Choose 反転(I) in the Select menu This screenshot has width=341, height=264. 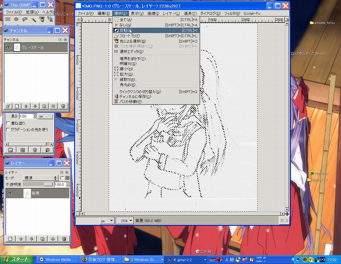(156, 30)
